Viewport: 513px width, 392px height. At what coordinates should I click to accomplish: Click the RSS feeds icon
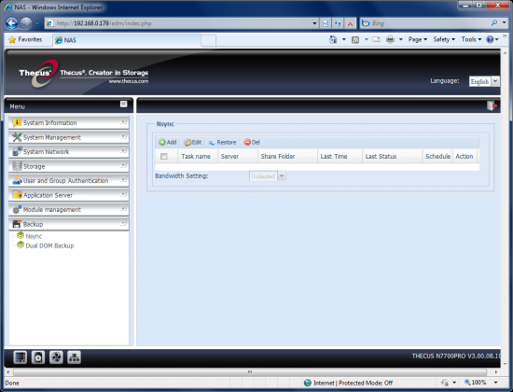(355, 39)
